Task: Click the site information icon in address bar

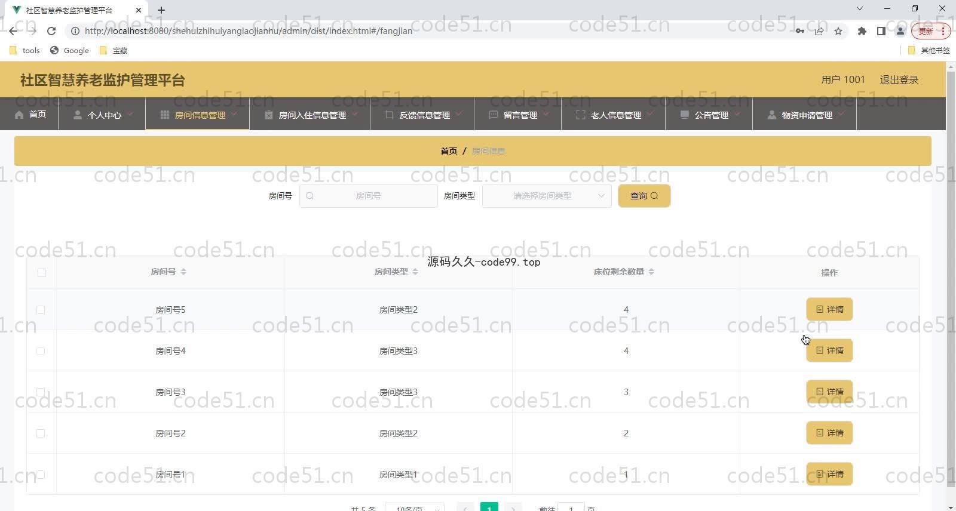Action: [75, 31]
